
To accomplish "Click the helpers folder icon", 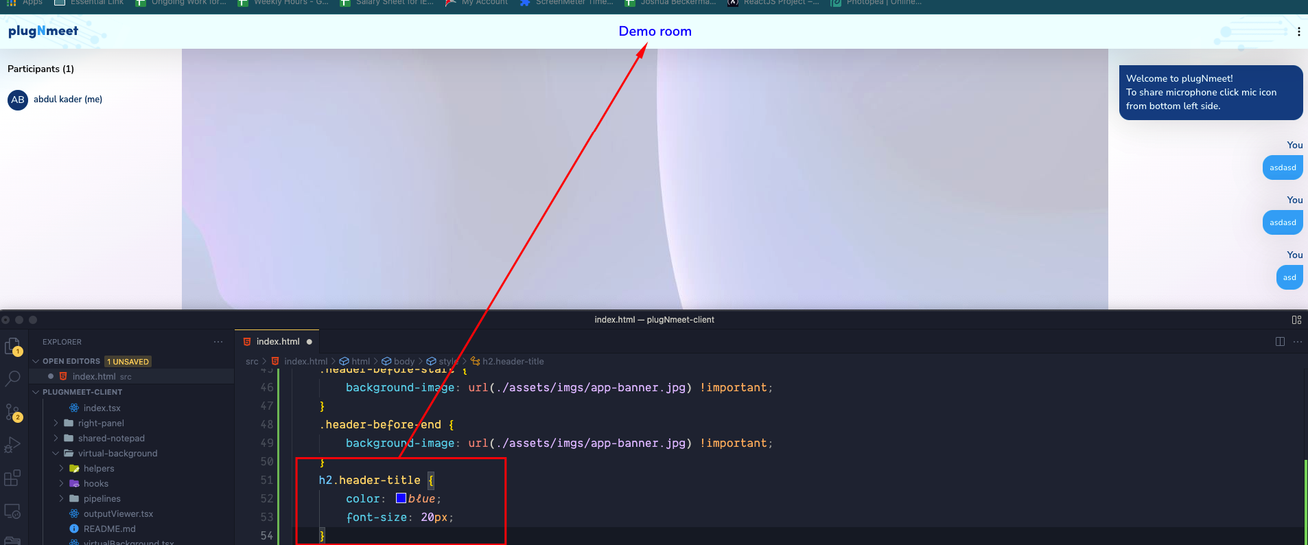I will tap(74, 468).
